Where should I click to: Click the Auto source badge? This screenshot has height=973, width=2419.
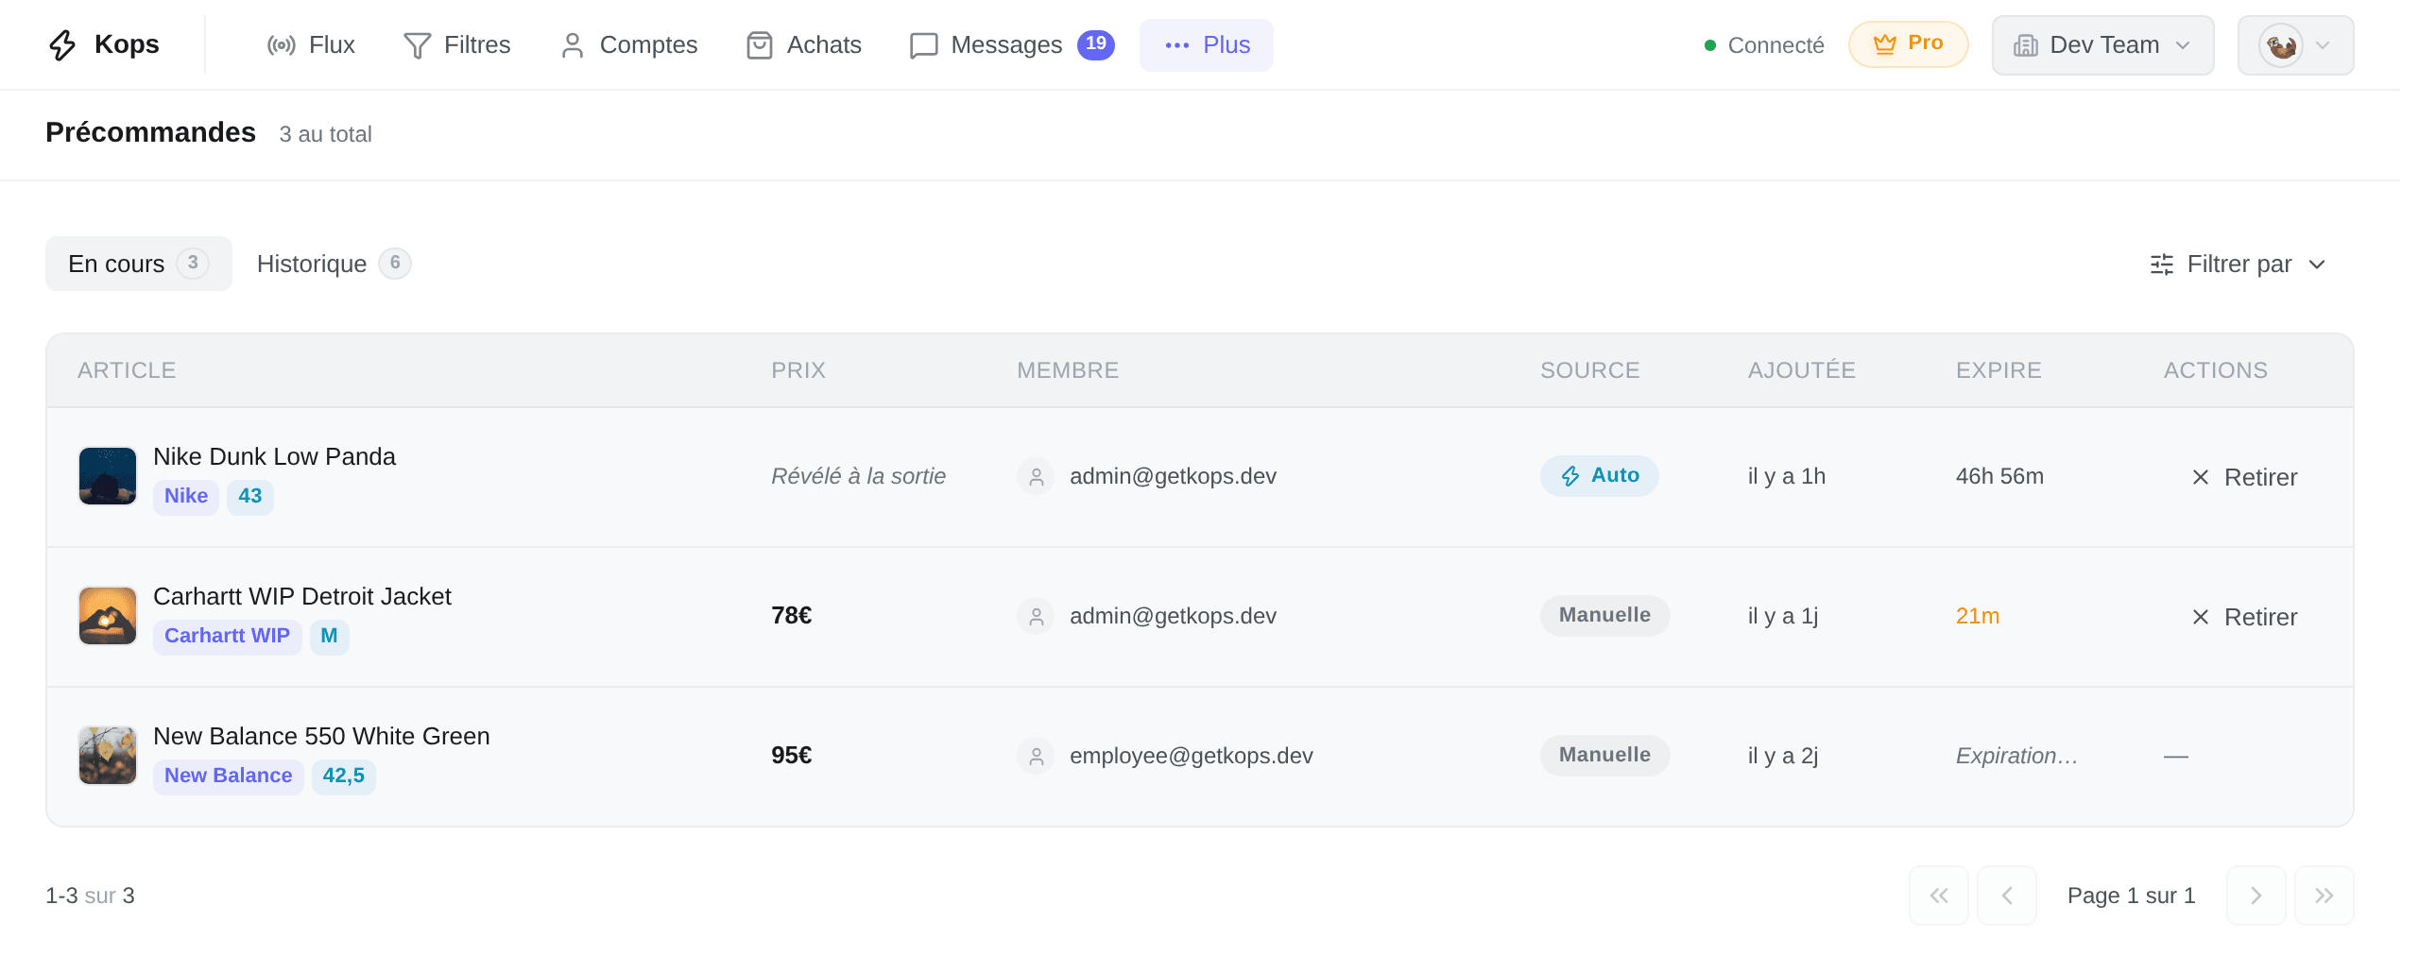[x=1599, y=475]
